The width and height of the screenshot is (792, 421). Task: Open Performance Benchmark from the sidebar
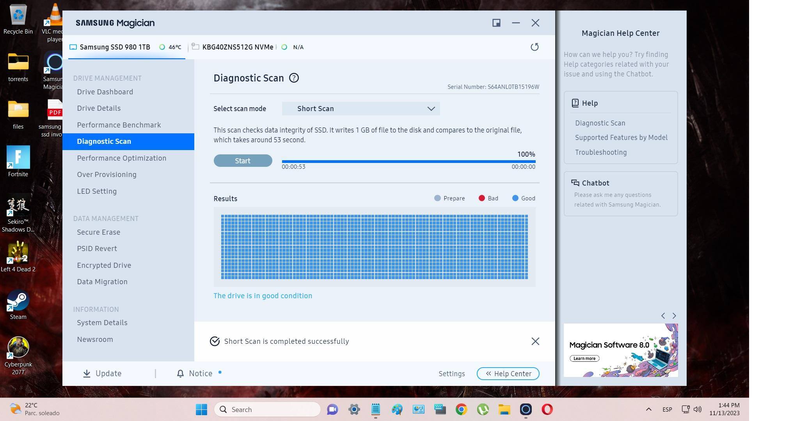click(119, 125)
